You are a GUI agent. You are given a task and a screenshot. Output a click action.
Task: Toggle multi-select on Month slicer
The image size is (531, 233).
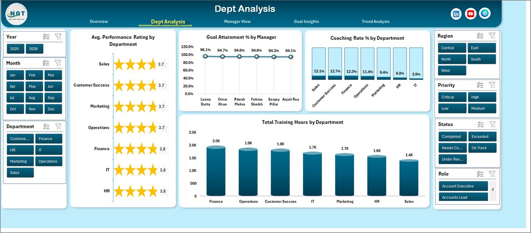click(x=46, y=63)
